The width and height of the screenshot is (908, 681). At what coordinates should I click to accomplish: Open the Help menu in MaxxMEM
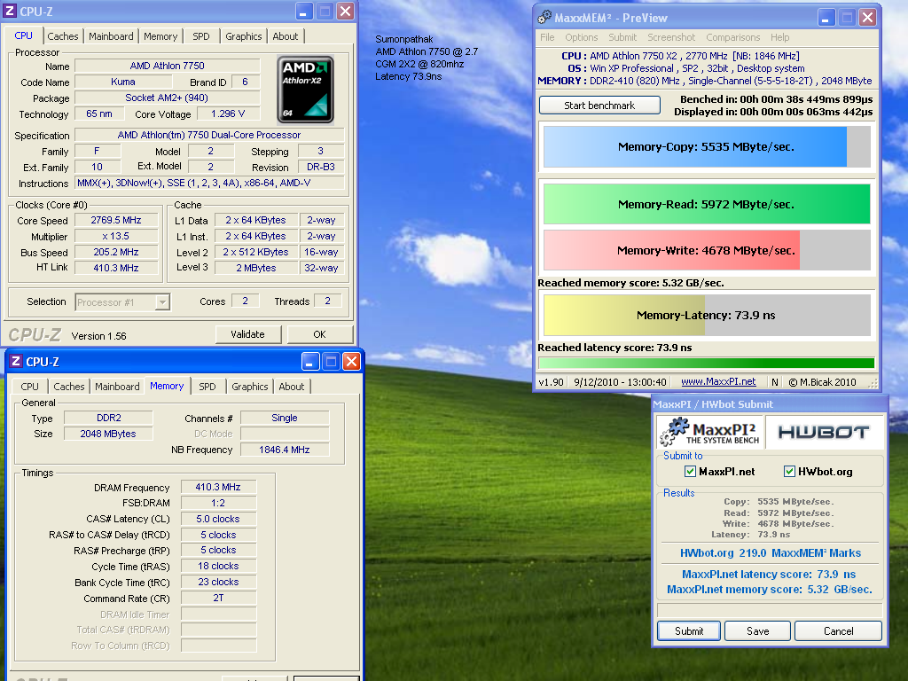[x=780, y=37]
